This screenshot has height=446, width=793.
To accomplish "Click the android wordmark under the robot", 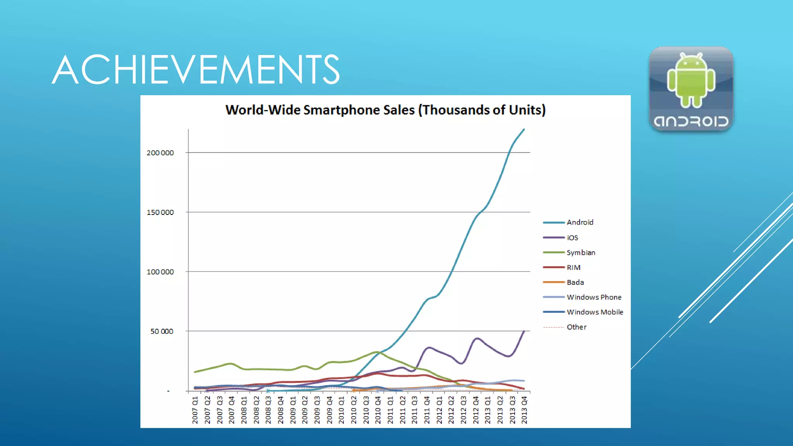I will point(691,122).
